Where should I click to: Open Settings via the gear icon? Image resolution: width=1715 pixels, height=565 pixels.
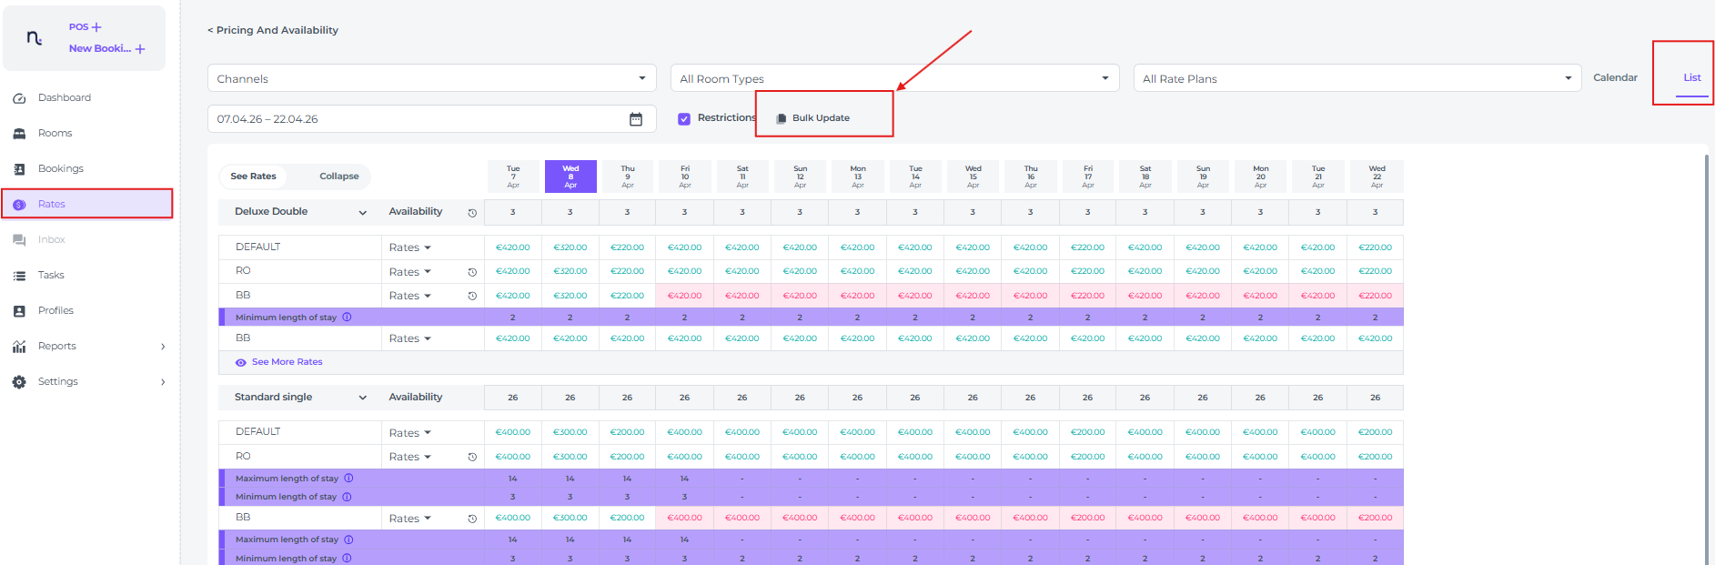click(19, 382)
